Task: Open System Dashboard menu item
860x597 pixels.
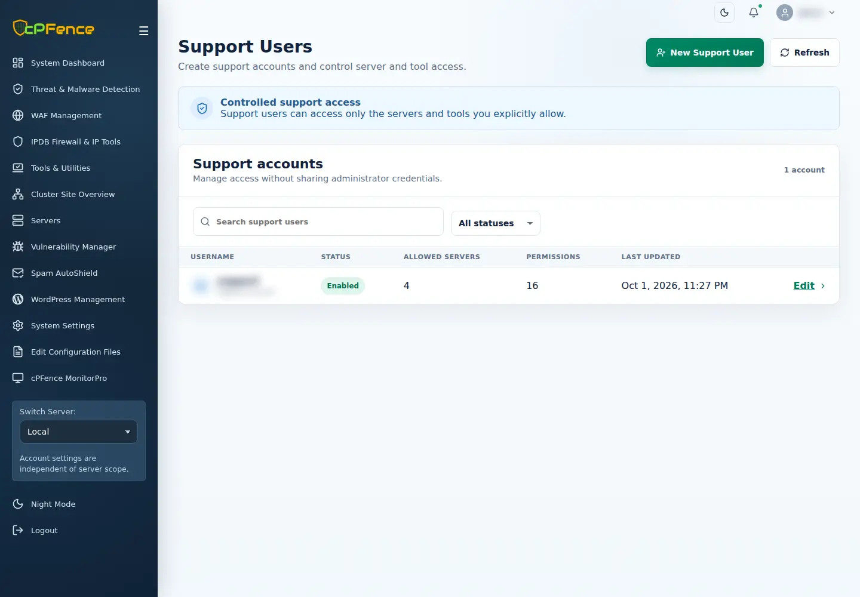Action: click(x=79, y=63)
